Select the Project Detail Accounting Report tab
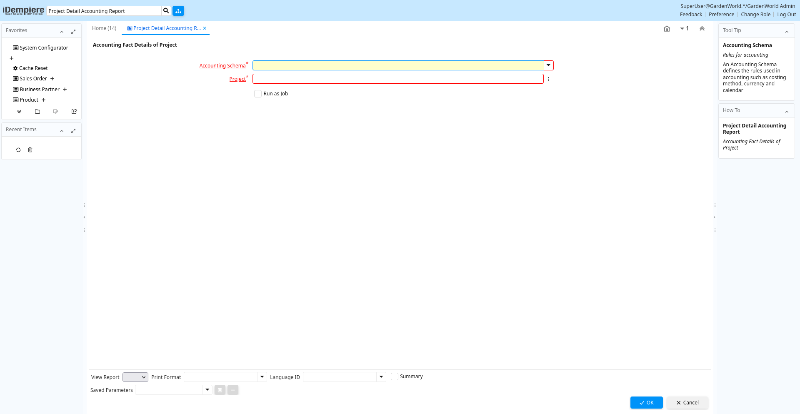 pos(165,28)
